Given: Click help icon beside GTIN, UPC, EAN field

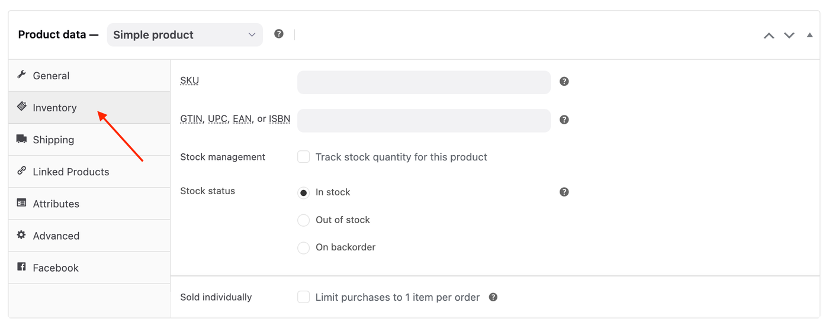Looking at the screenshot, I should pyautogui.click(x=564, y=120).
